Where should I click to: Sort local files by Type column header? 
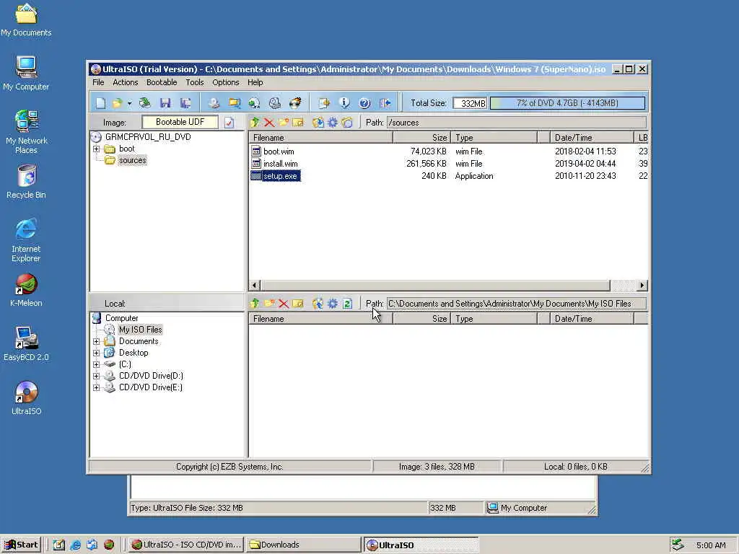(494, 319)
